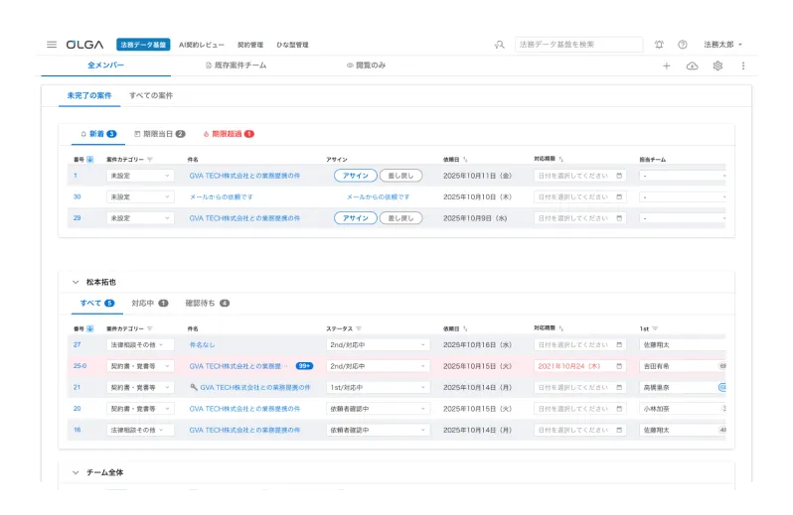Open category dropdown for case 30

click(140, 196)
